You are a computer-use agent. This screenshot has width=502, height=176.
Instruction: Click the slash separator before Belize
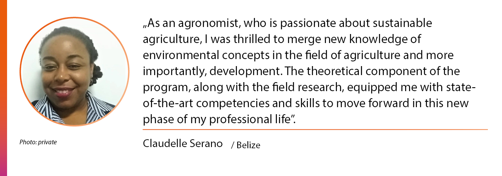point(233,145)
